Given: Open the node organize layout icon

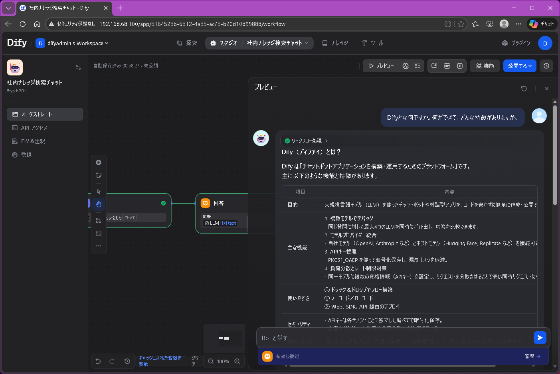Looking at the screenshot, I should [99, 220].
